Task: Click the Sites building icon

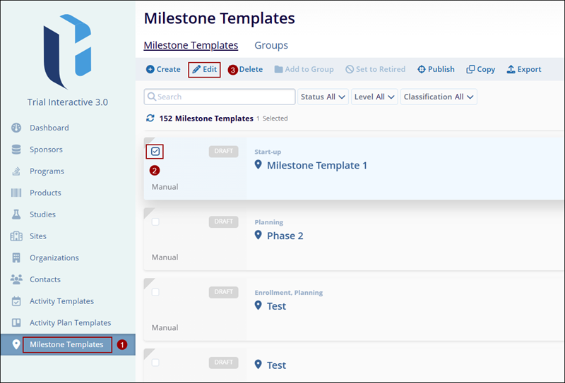Action: point(16,236)
